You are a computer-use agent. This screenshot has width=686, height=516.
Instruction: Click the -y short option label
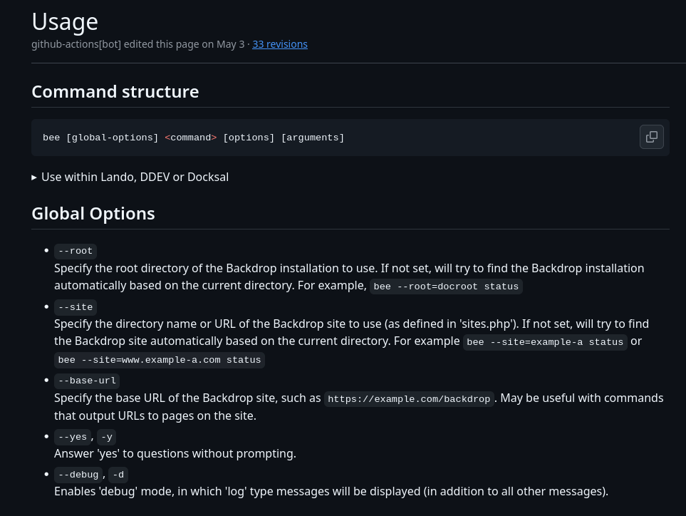tap(106, 437)
